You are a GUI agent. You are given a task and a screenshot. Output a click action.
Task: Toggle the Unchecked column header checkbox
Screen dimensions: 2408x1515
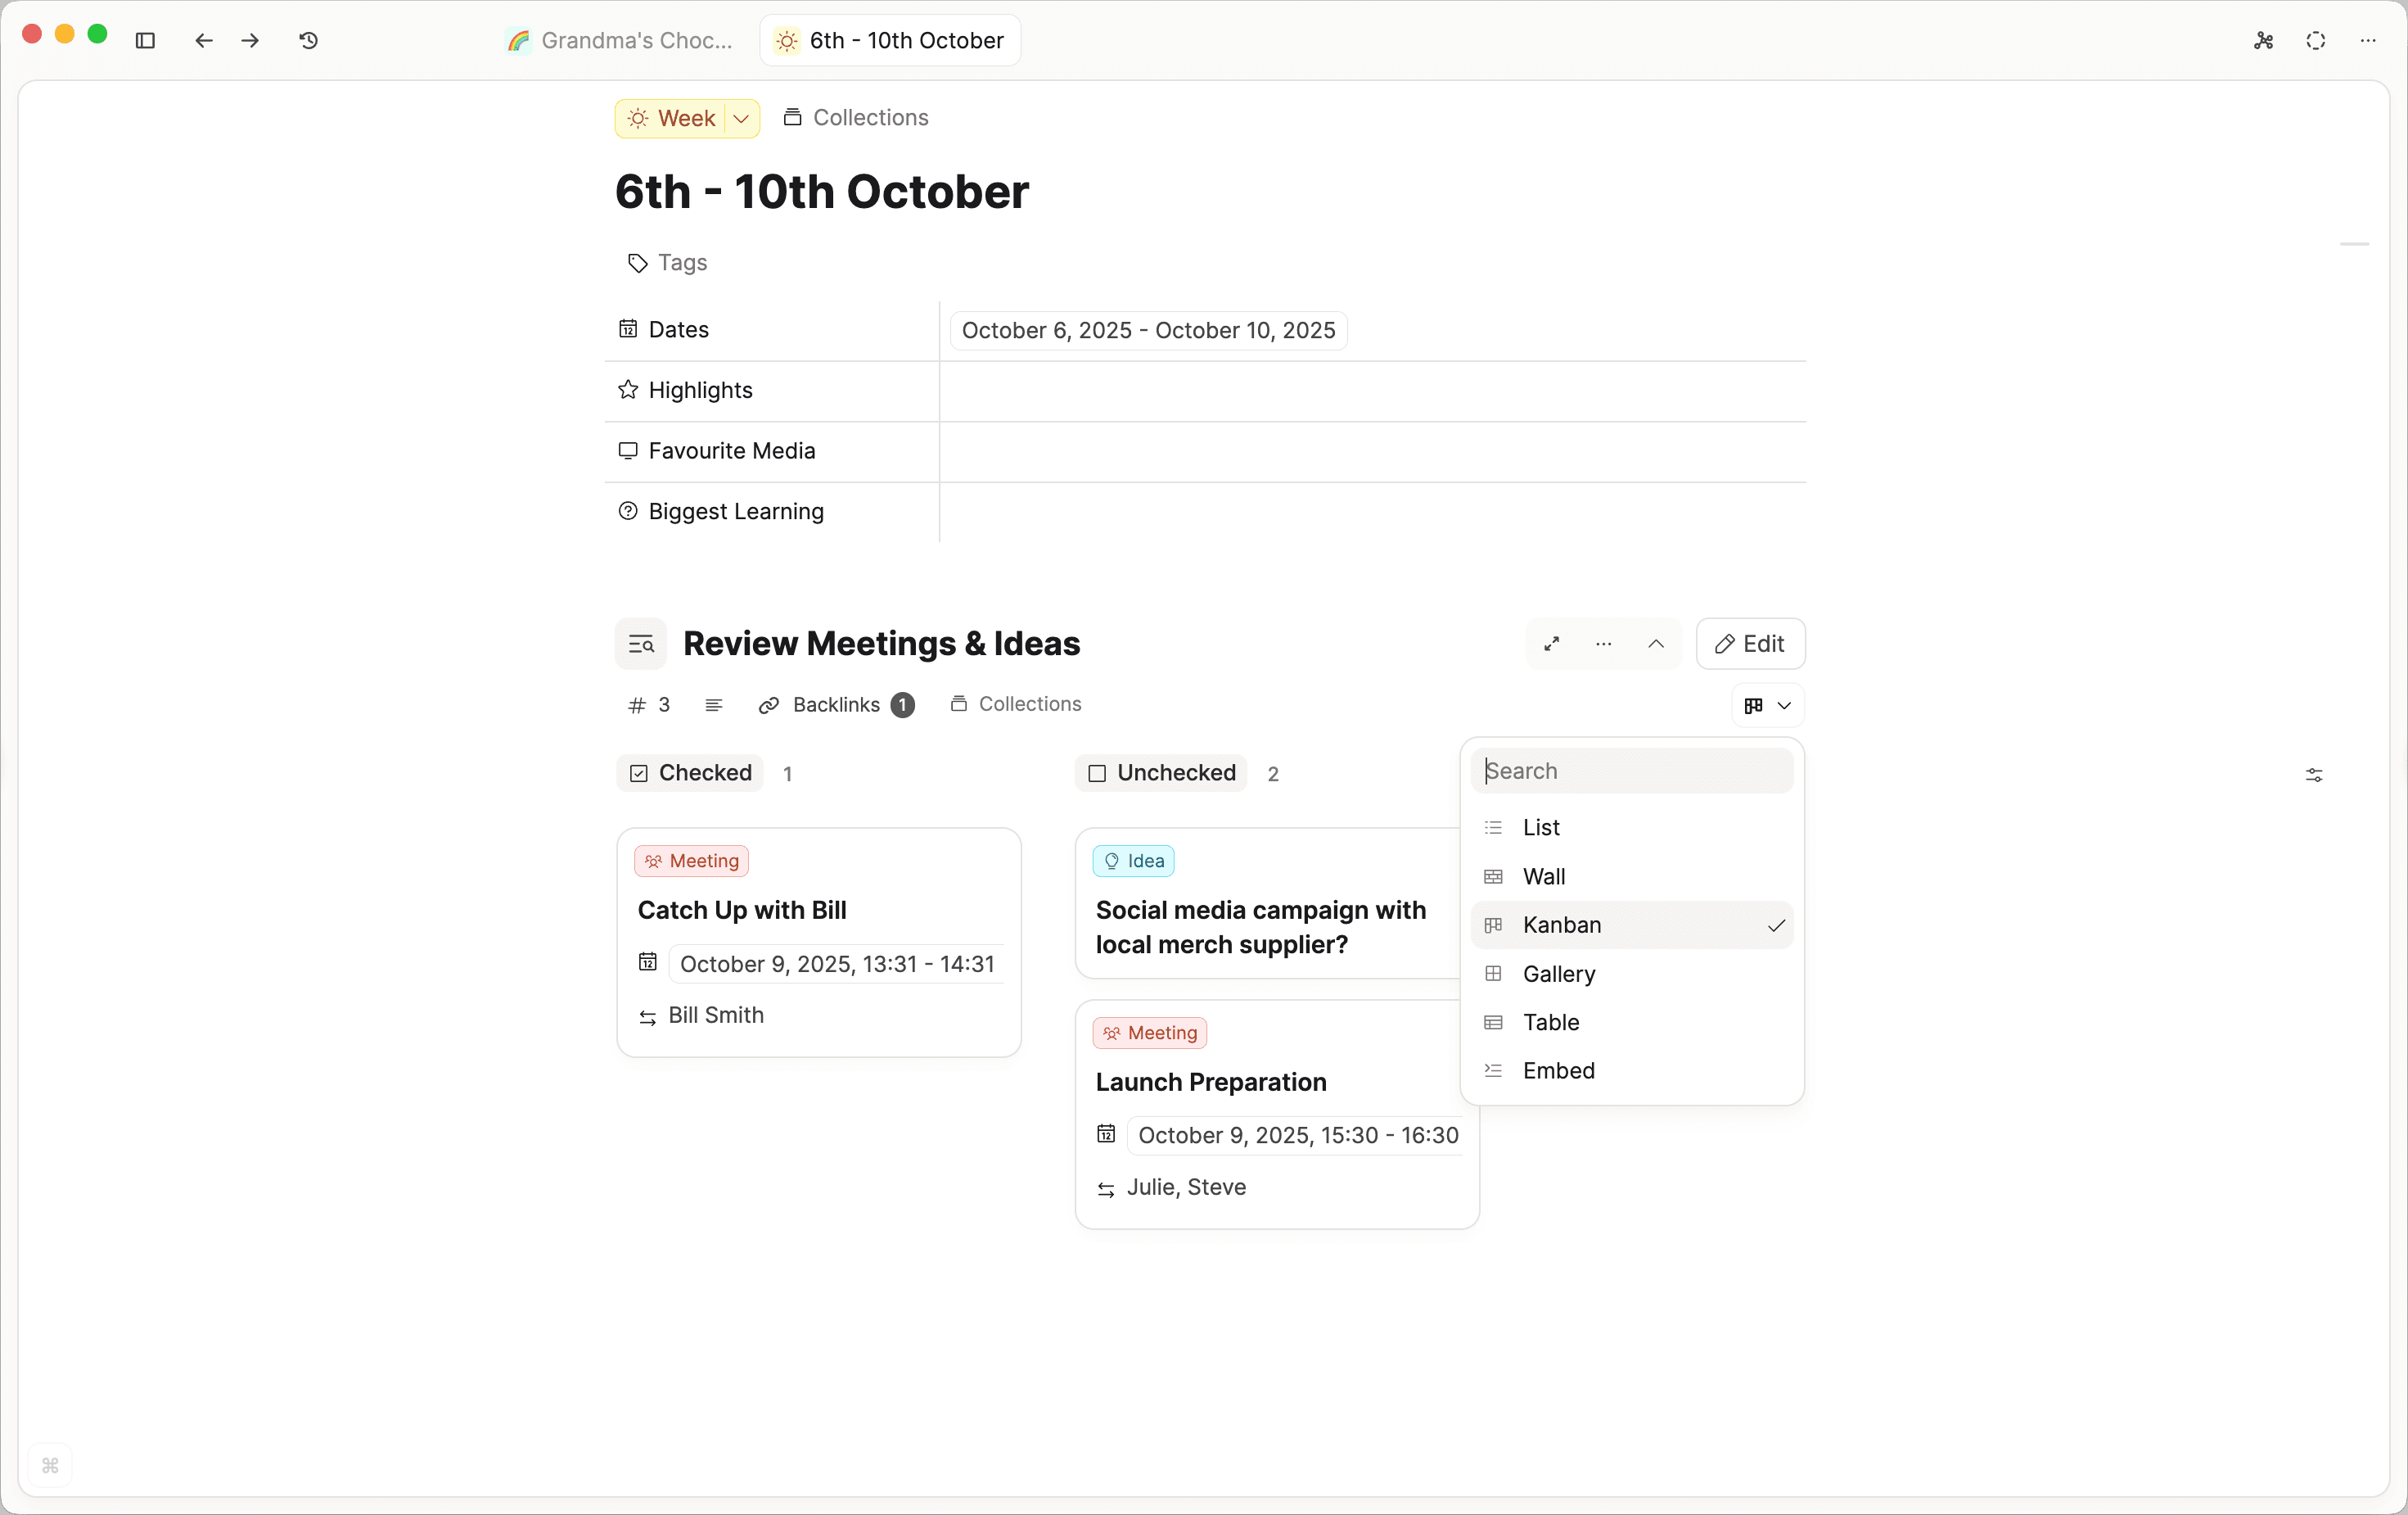point(1097,772)
